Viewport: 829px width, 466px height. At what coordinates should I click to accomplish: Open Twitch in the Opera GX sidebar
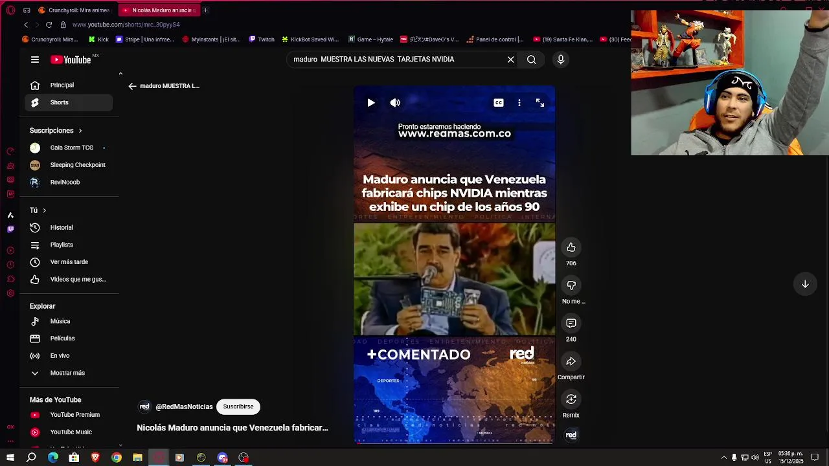pyautogui.click(x=10, y=229)
